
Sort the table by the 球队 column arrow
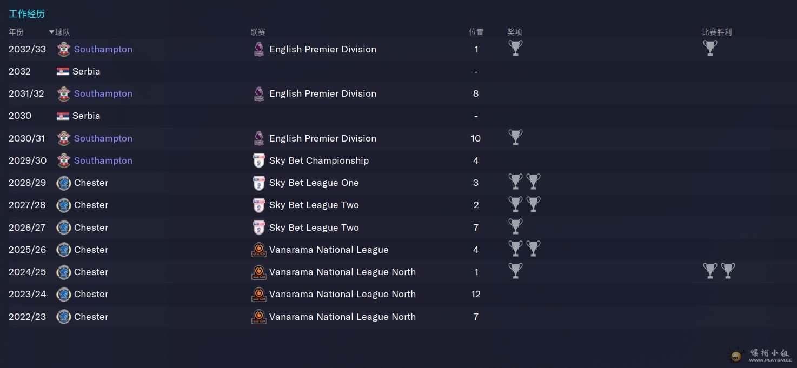(52, 32)
